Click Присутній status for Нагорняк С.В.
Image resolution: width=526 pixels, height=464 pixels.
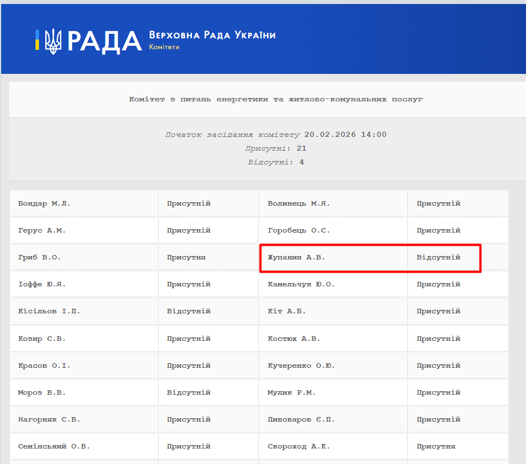tap(189, 419)
